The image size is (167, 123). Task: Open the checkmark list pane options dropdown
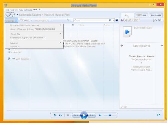pos(160,20)
